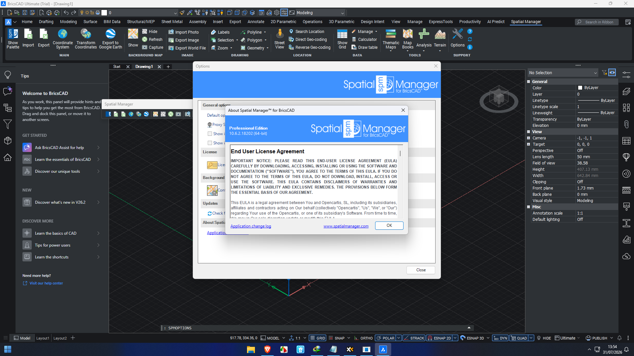
Task: Click the Show Grid data icon
Action: pos(342,39)
